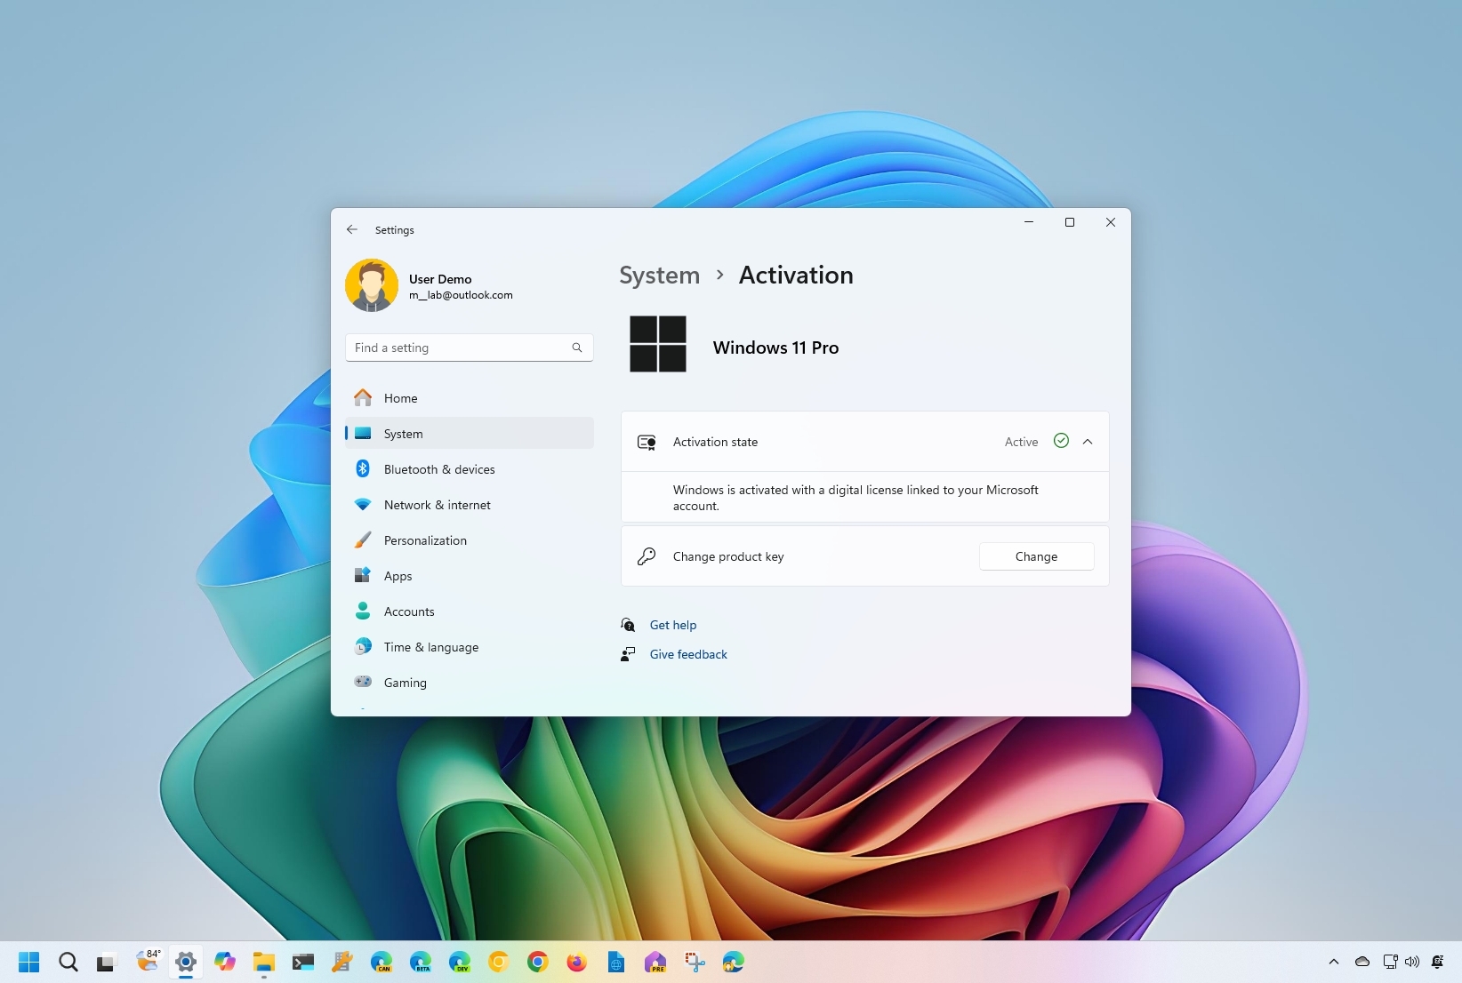
Task: Open the Snipping Tool from the taskbar
Action: coord(693,963)
